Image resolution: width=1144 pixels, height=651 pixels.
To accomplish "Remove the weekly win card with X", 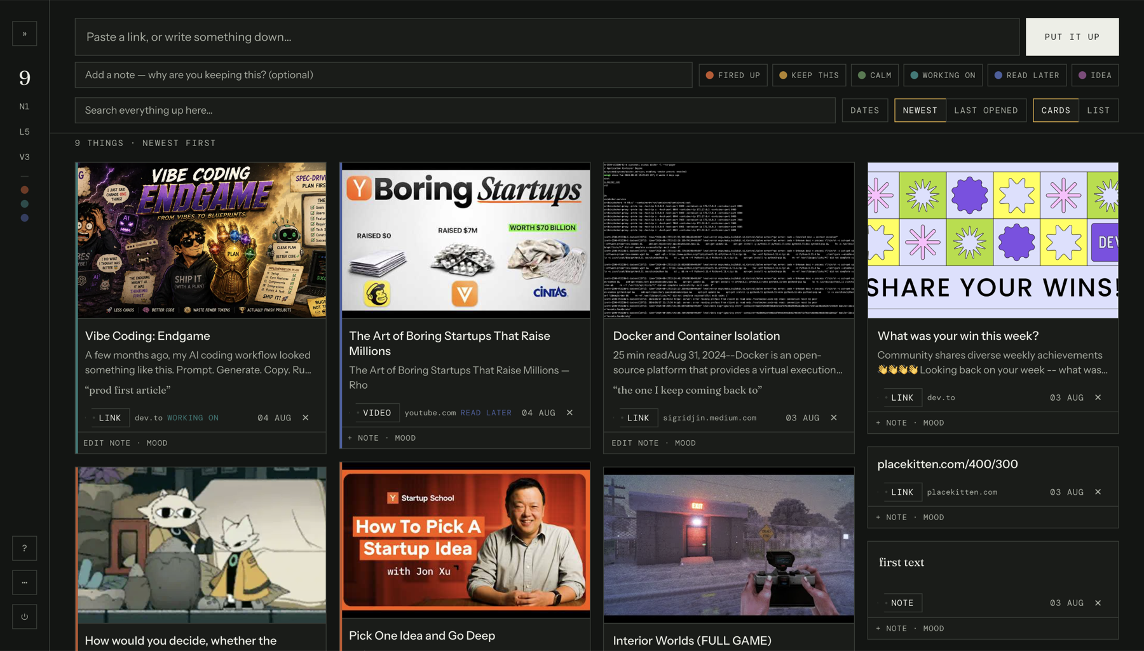I will click(1098, 398).
